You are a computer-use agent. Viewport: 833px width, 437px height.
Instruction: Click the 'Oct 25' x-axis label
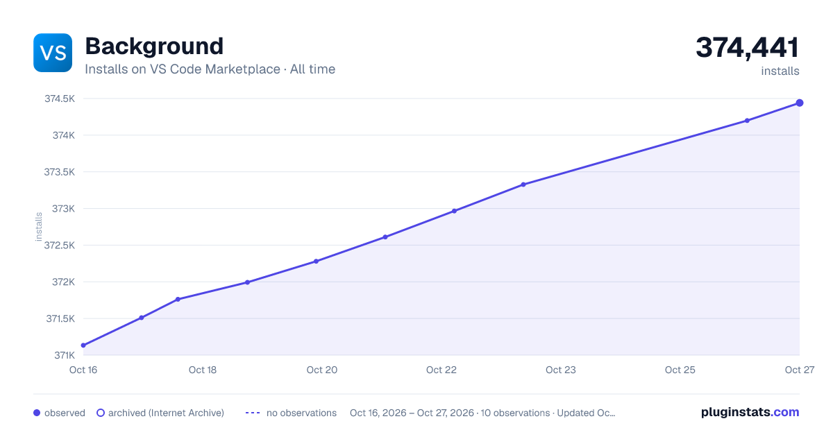click(680, 370)
